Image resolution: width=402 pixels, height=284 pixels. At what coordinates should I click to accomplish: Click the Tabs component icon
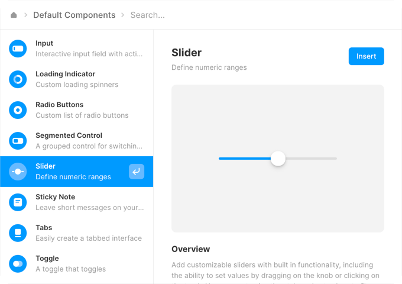(18, 233)
